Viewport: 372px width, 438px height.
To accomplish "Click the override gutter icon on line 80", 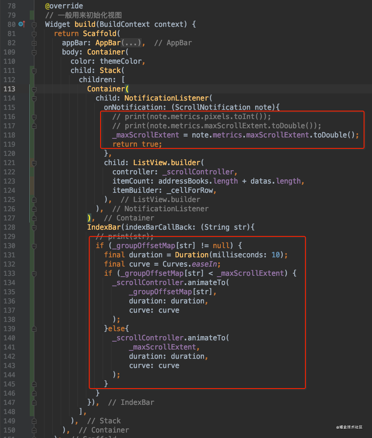I will click(21, 24).
